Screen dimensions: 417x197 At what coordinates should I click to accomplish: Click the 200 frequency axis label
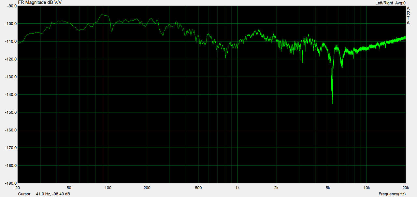point(147,188)
